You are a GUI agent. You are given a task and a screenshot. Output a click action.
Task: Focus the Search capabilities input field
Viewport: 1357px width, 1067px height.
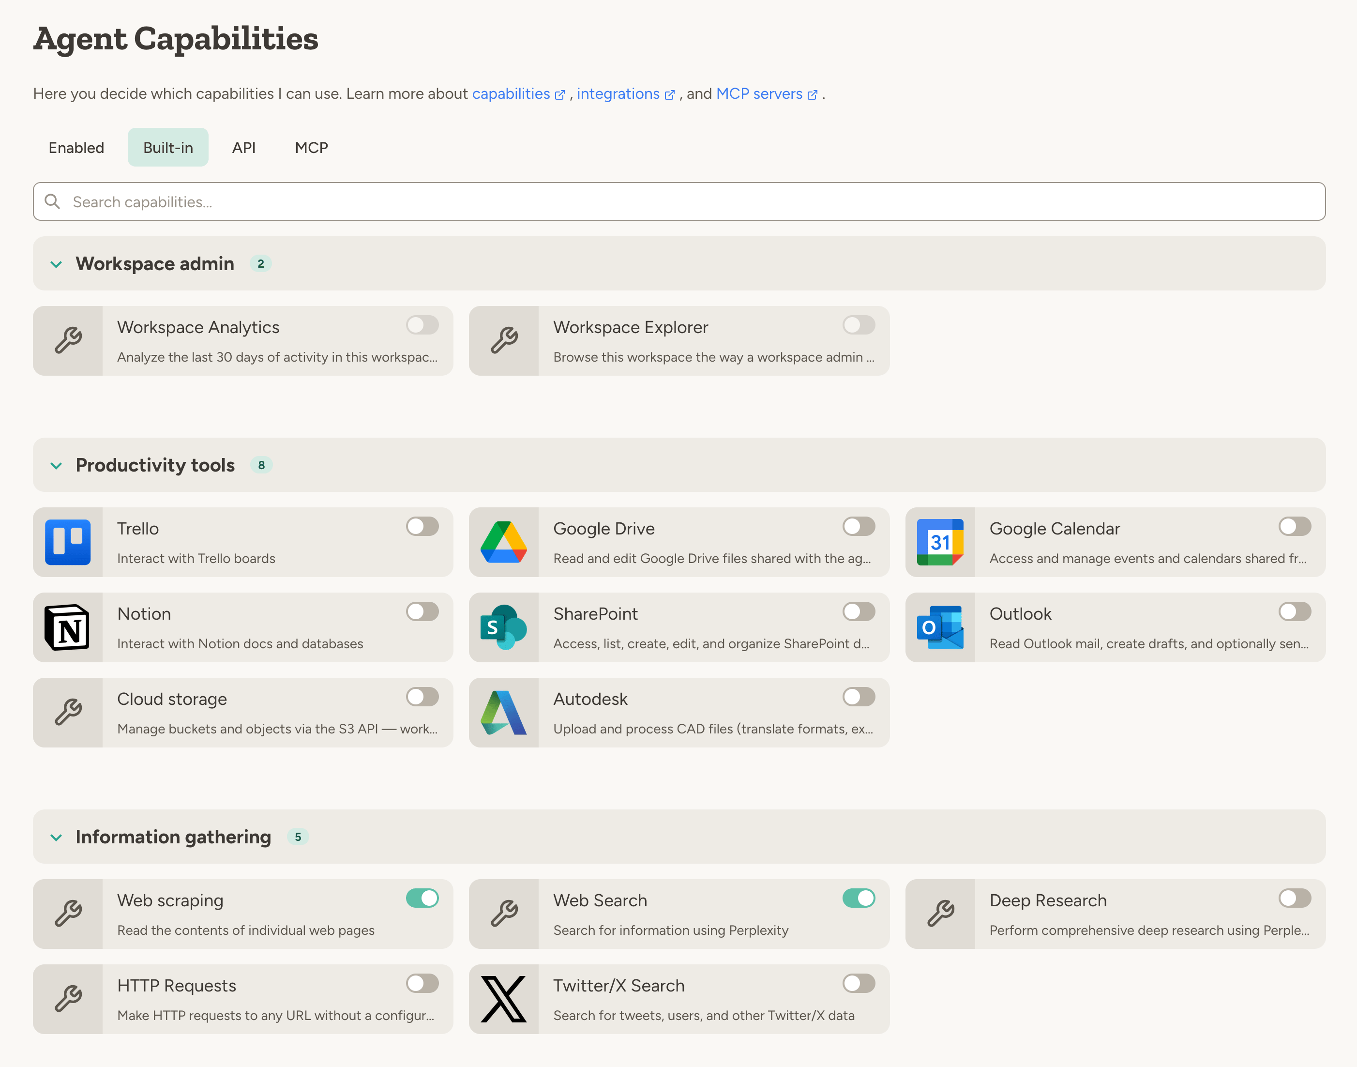[679, 201]
